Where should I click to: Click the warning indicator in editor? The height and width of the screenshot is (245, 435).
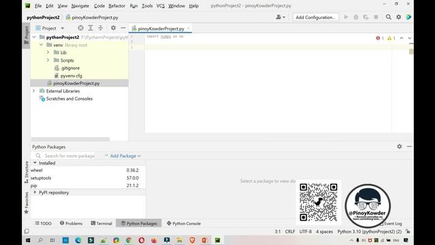click(x=391, y=38)
